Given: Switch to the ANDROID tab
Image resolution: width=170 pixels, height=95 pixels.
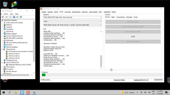Looking at the screenshot, I should pyautogui.click(x=107, y=12).
